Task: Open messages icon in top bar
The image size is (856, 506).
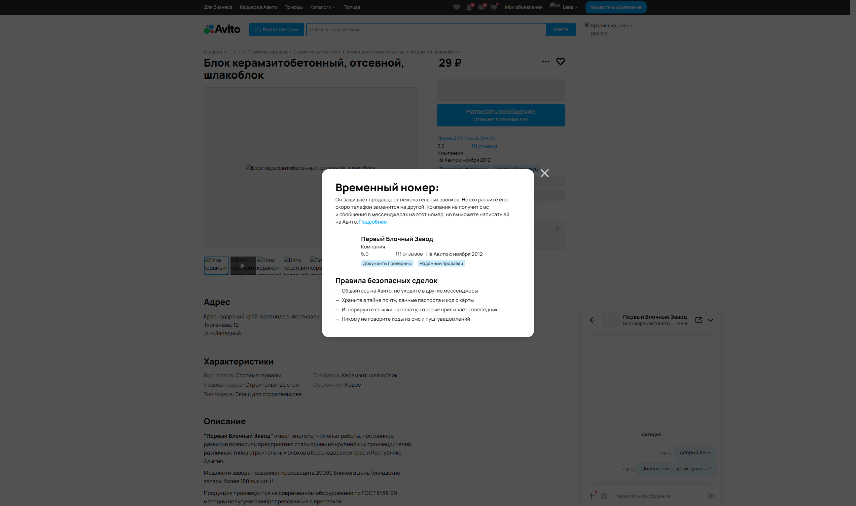Action: pyautogui.click(x=481, y=7)
